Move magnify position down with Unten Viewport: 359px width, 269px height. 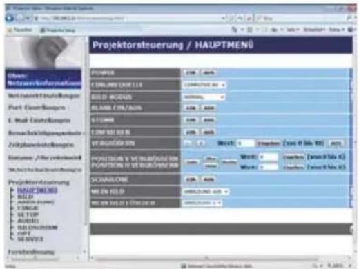point(211,166)
